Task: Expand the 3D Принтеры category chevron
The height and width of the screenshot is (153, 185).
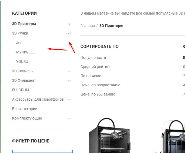Action: tap(69, 24)
